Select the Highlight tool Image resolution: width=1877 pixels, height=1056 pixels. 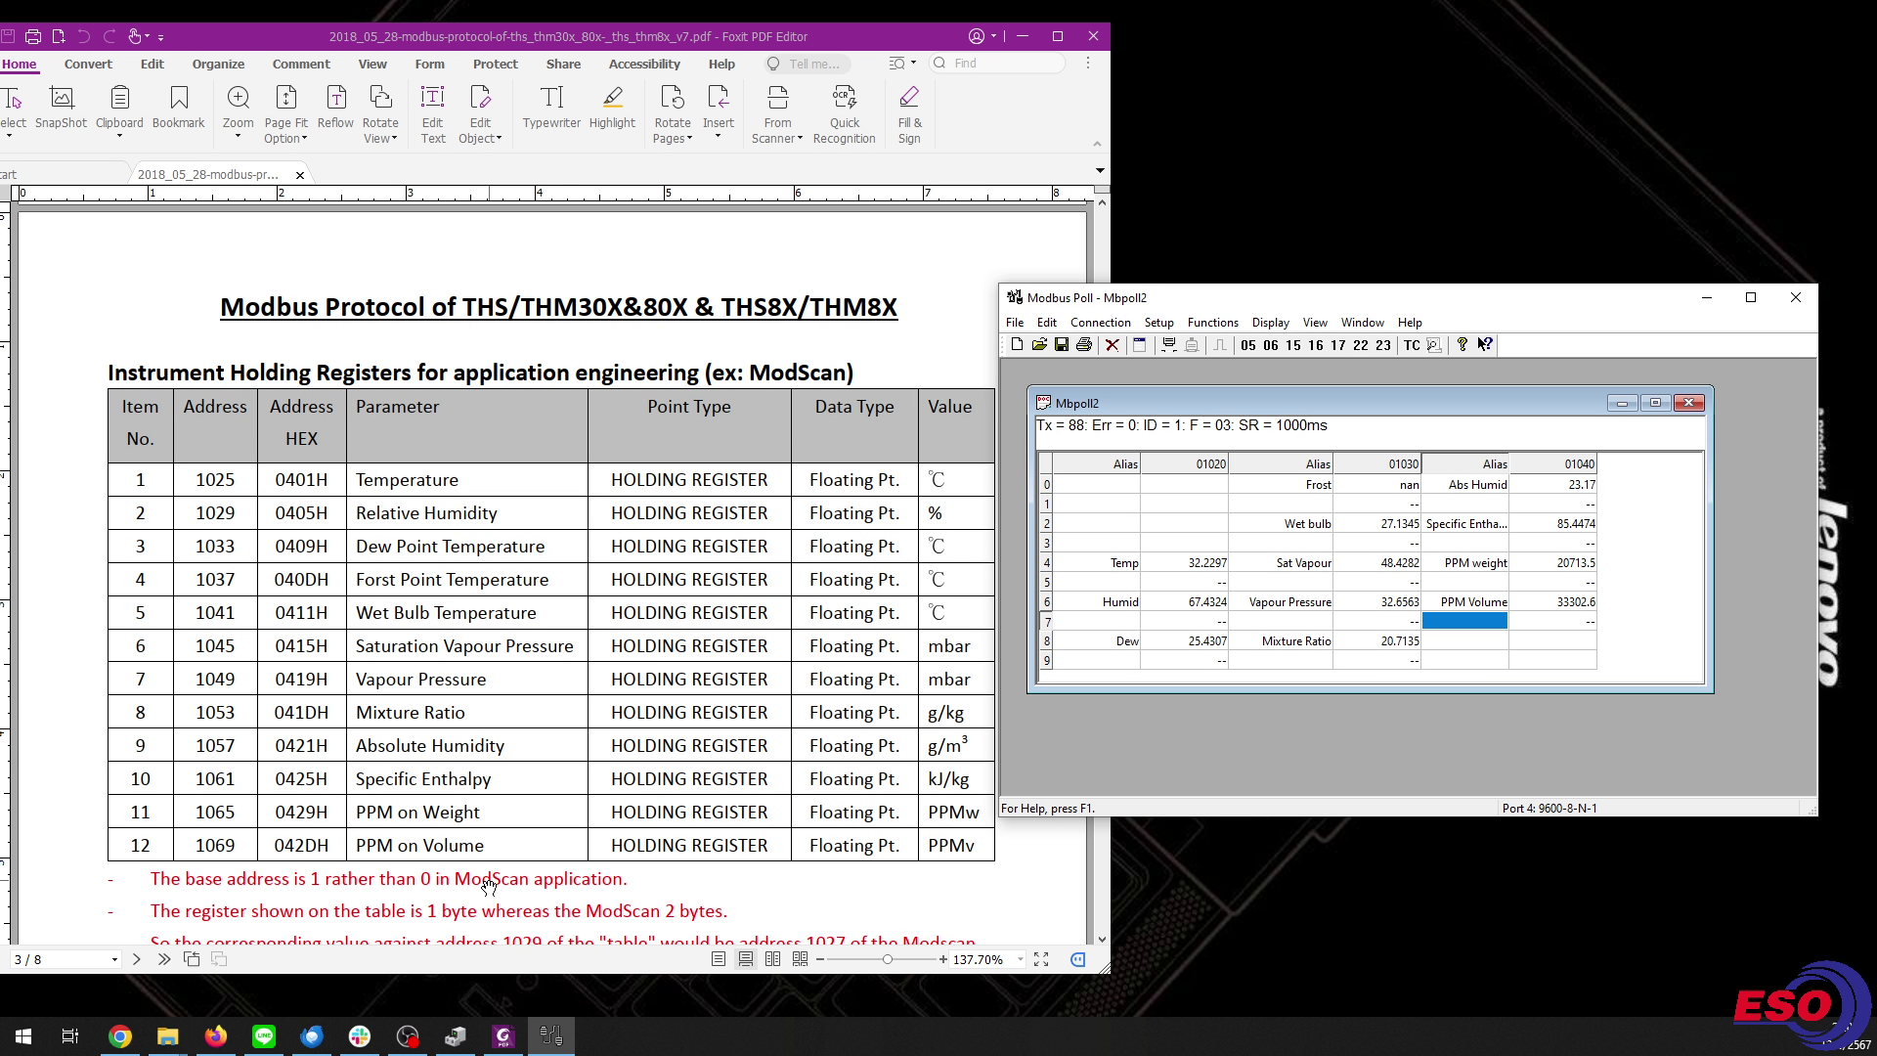(x=612, y=108)
